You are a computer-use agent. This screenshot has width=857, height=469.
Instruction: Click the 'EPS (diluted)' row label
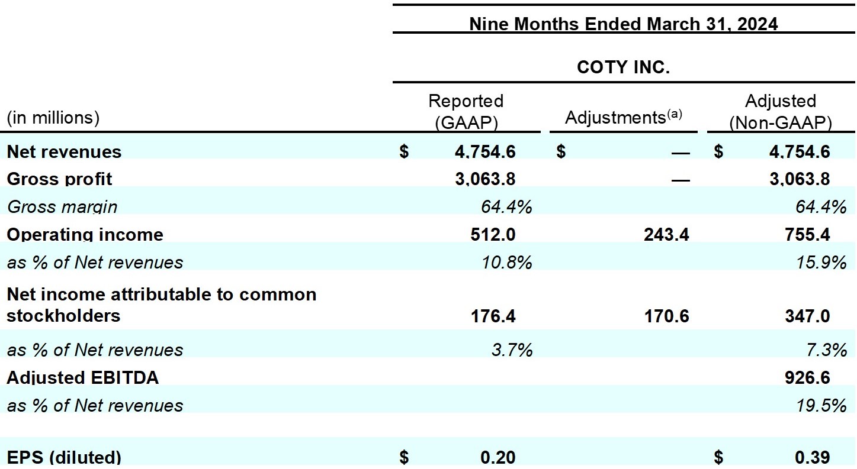[x=64, y=457]
